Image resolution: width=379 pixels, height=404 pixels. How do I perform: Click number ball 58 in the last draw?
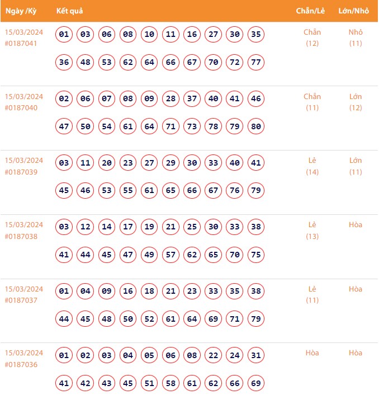click(171, 383)
